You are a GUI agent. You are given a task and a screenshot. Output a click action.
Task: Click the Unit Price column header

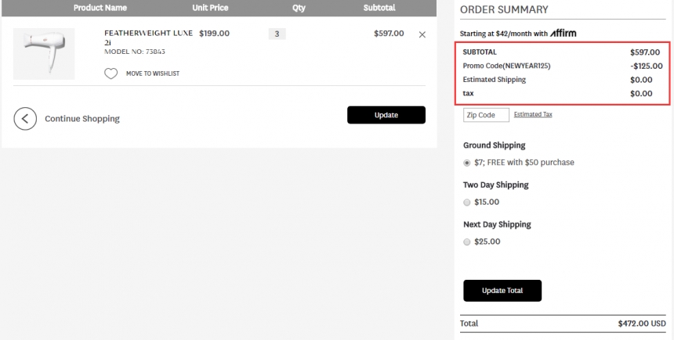click(210, 8)
